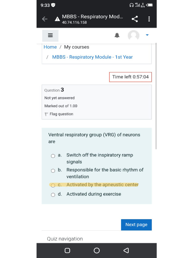Tap the browser back arrow
193x258 pixels.
coord(45,19)
